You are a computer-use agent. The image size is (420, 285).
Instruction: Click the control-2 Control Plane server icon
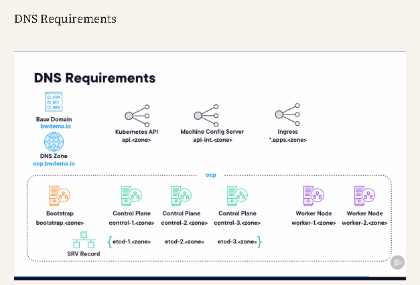click(181, 196)
